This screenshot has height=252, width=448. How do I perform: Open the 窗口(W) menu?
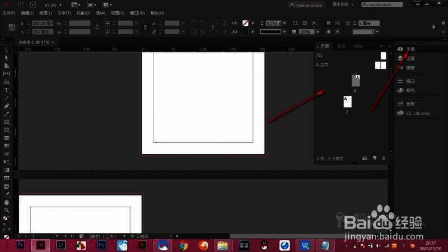click(x=137, y=13)
